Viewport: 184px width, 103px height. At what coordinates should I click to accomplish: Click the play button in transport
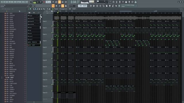tap(38, 2)
